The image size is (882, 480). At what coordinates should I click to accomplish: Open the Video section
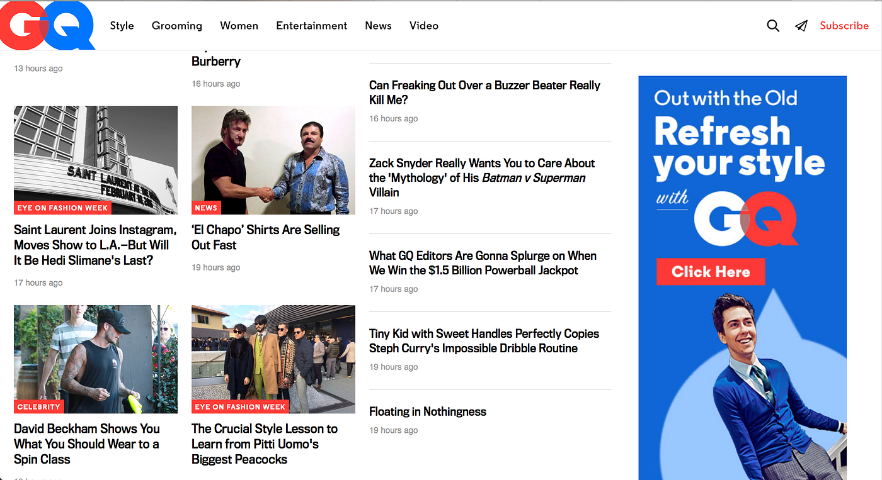[x=424, y=26]
